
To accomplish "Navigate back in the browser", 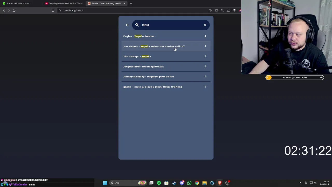I will 4,10.
